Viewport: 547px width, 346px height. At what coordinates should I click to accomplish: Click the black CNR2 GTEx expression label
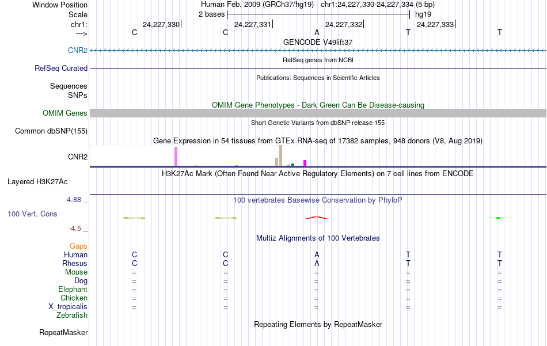pos(78,157)
